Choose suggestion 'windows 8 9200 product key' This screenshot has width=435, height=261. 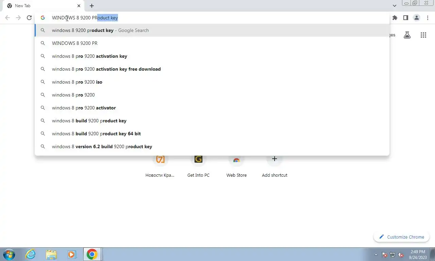212,30
